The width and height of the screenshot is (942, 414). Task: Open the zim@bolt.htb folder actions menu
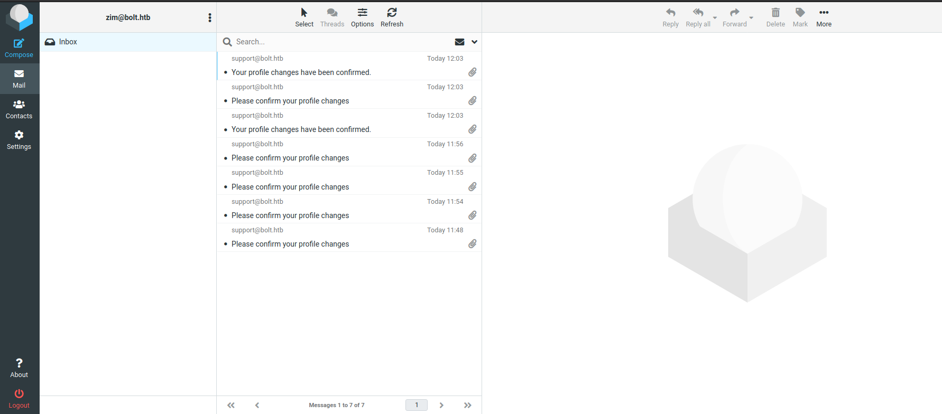point(210,17)
